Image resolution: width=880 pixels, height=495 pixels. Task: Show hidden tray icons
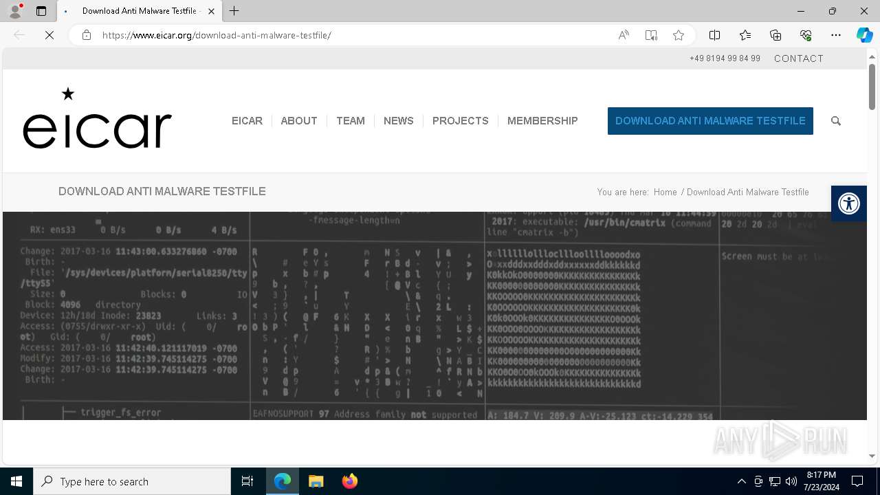741,481
